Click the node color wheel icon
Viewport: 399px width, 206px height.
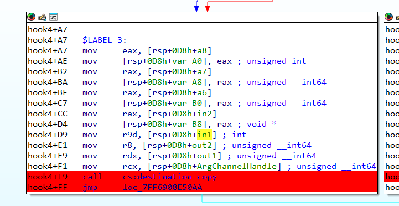tap(32, 17)
